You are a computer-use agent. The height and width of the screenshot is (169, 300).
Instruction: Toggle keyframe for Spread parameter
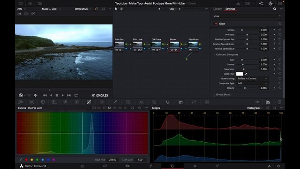pyautogui.click(x=274, y=30)
